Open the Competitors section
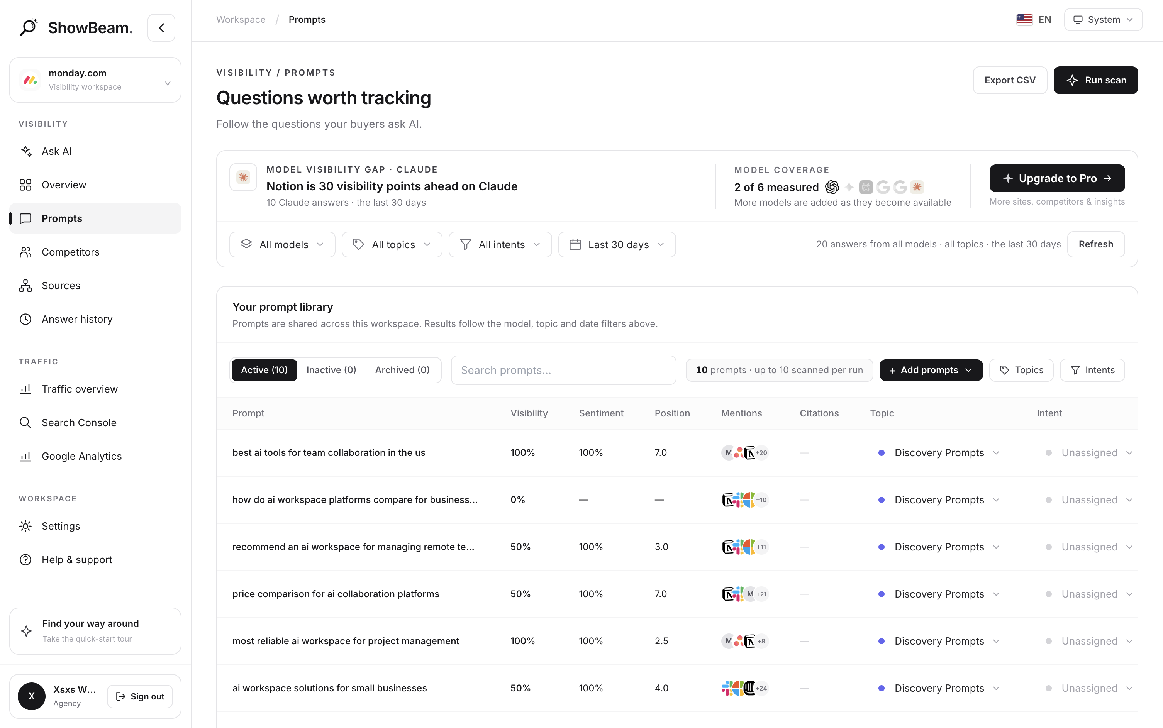 (x=95, y=252)
